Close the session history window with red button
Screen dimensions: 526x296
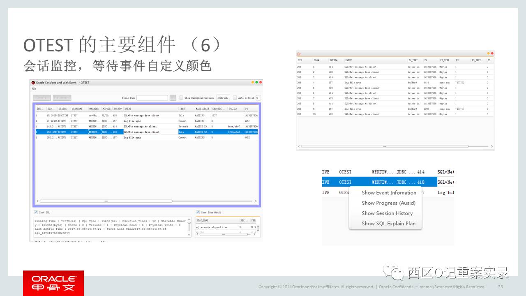(492, 53)
